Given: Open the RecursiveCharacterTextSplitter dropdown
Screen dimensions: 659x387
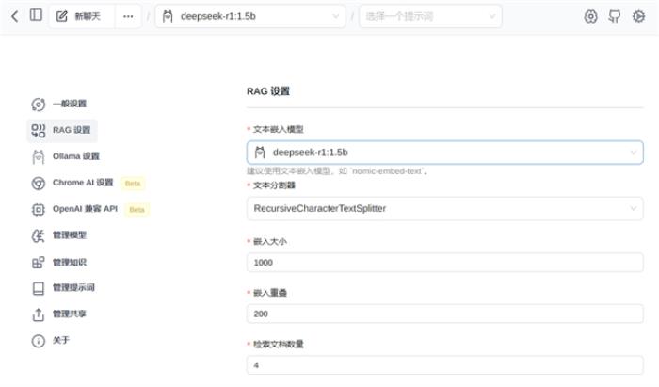Looking at the screenshot, I should [444, 208].
